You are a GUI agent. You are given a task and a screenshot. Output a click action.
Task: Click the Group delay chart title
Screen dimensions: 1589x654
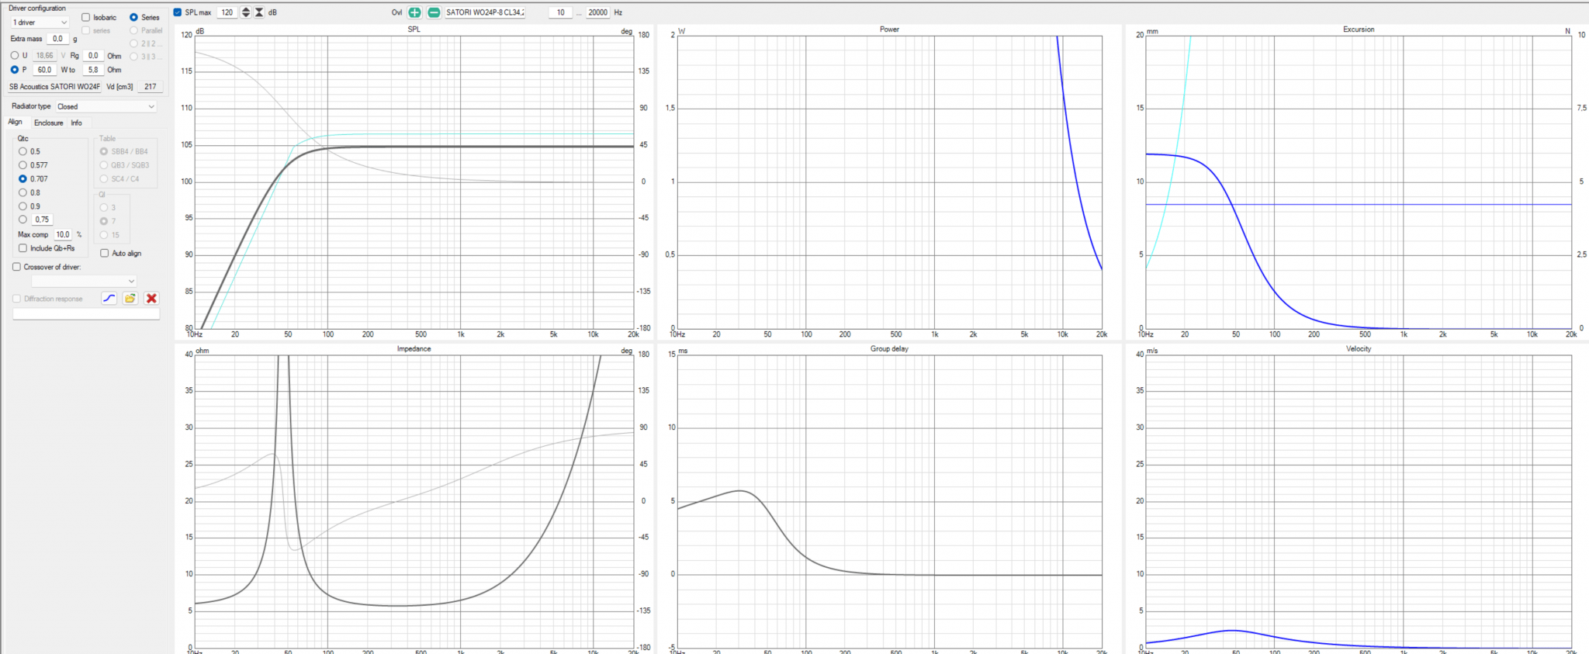889,349
